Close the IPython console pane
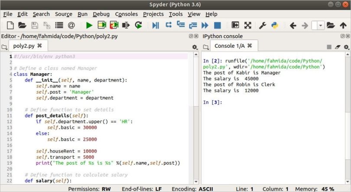Screen dimensions: 351x192 (348, 36)
